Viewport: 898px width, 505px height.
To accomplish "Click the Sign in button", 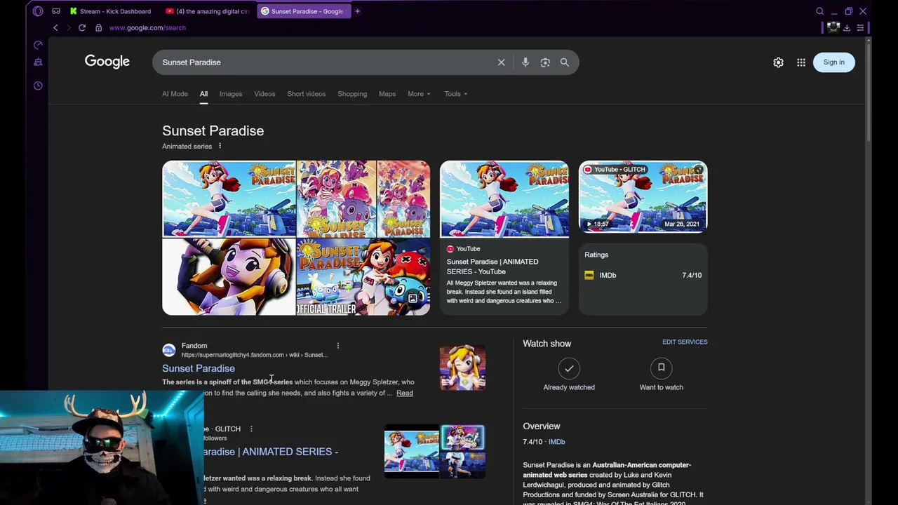I will tap(834, 62).
